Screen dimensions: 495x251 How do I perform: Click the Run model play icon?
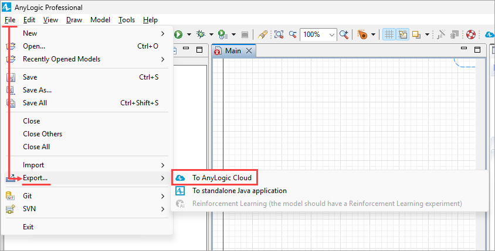coord(178,35)
